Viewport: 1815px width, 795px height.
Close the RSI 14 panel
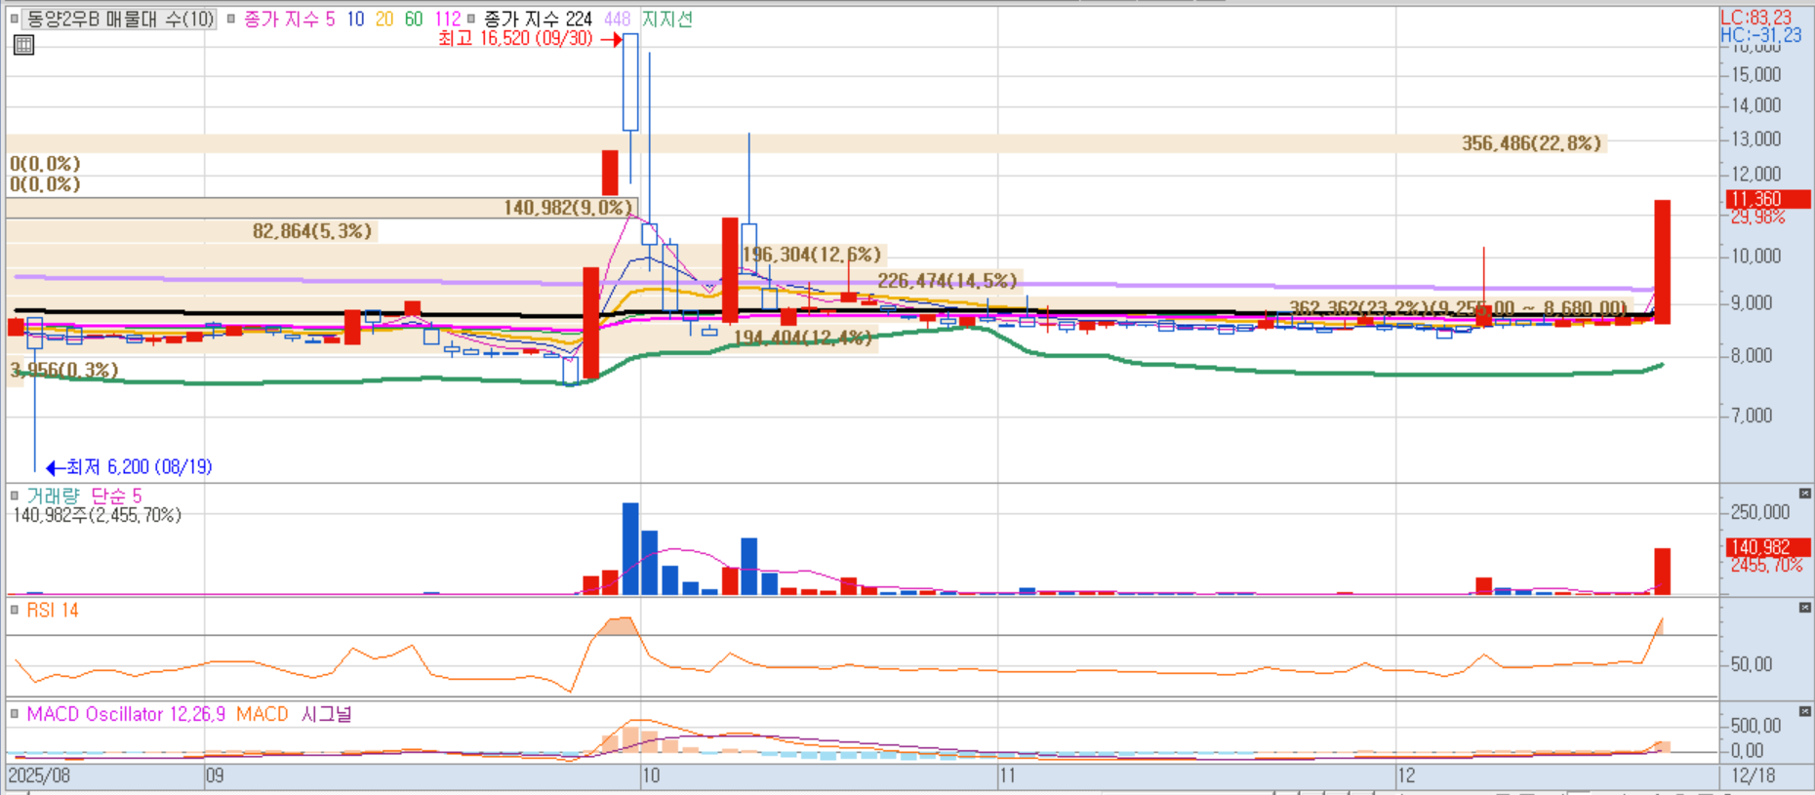pos(1804,608)
